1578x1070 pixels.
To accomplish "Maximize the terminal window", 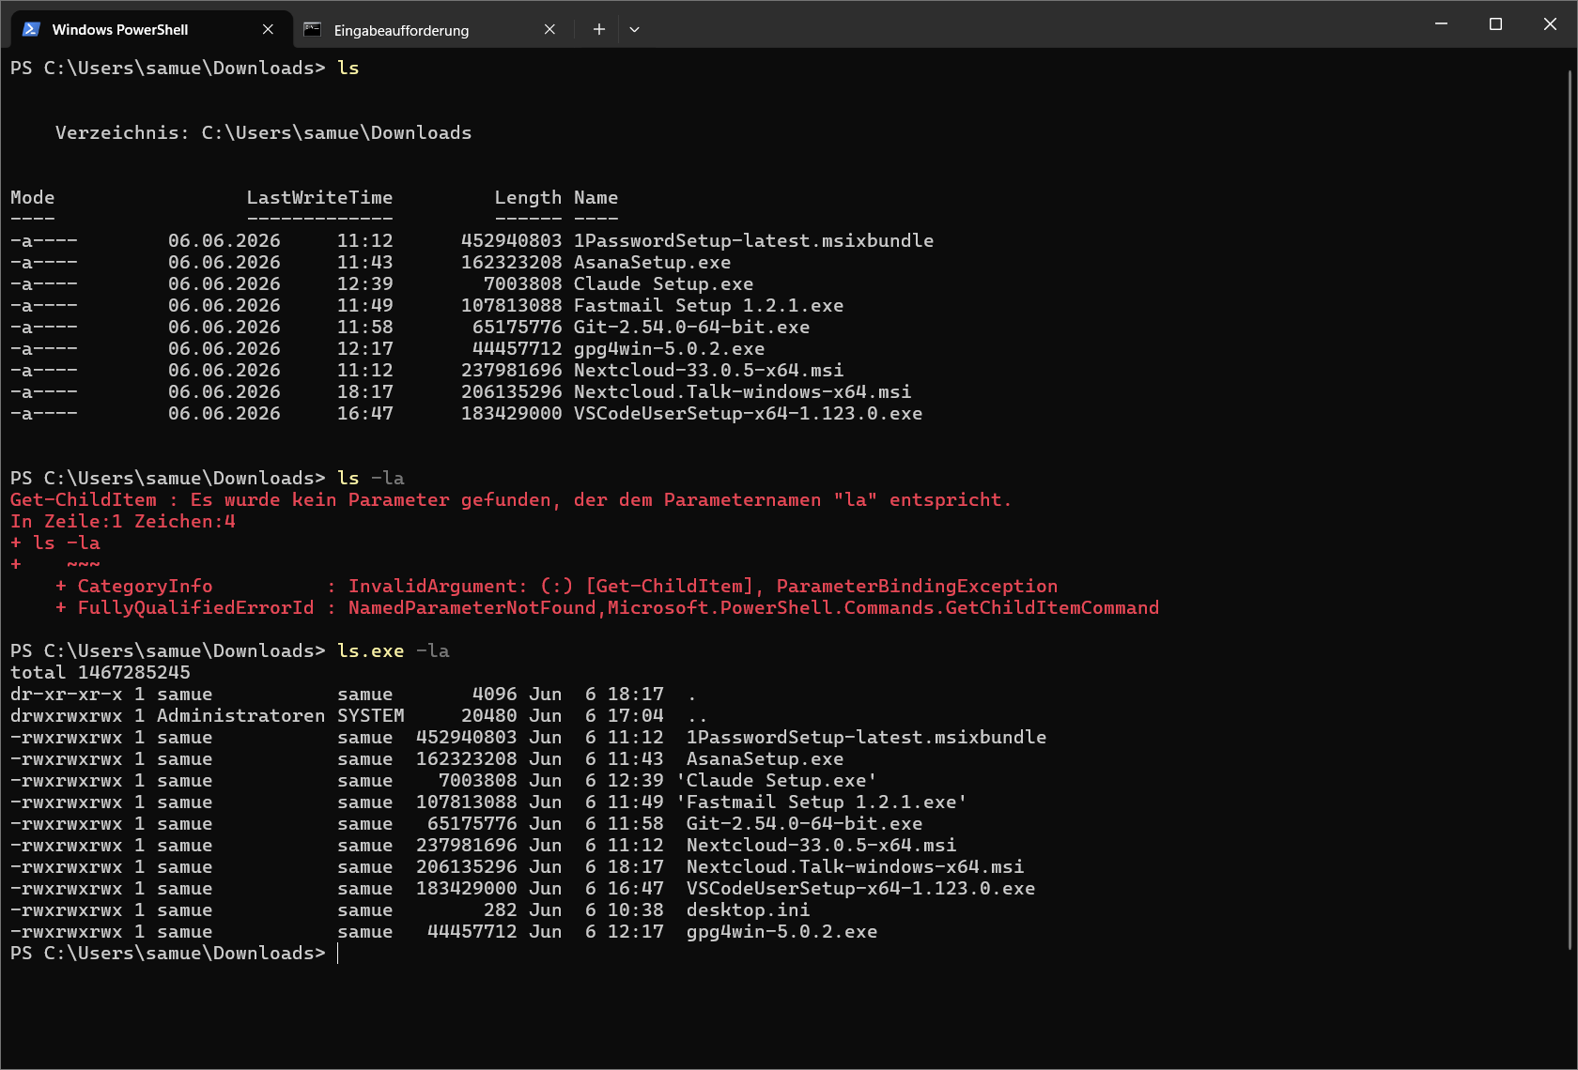I will [x=1495, y=23].
